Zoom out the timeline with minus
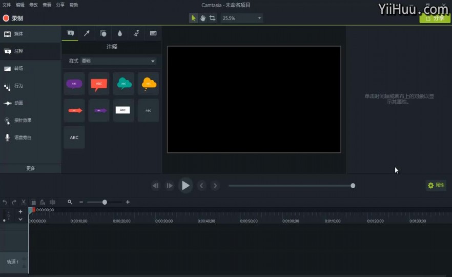Image resolution: width=452 pixels, height=277 pixels. coord(81,202)
